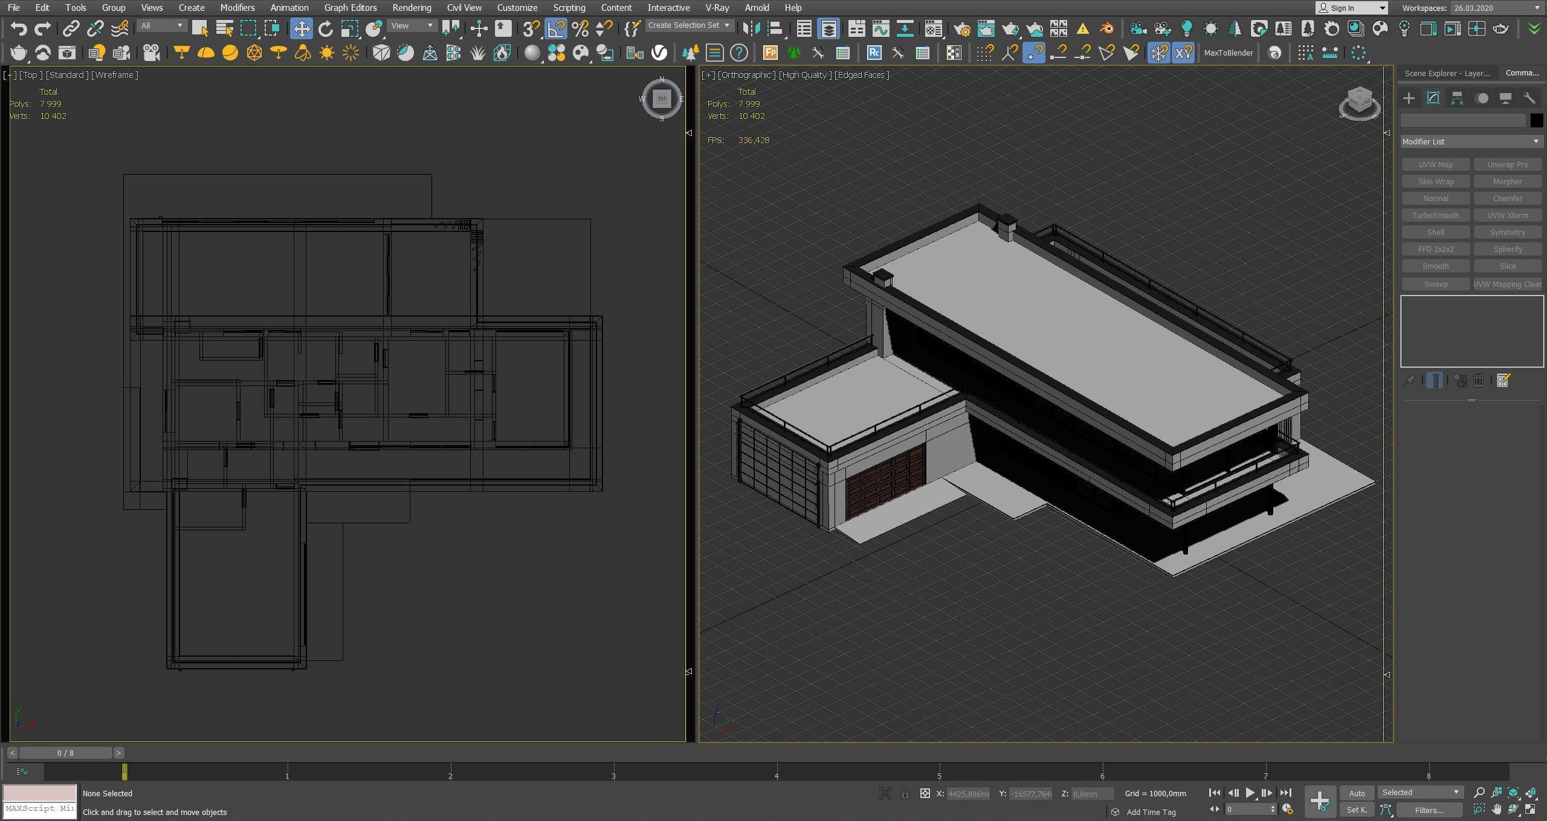Image resolution: width=1547 pixels, height=821 pixels.
Task: Open the Modifier List dropdown
Action: click(1471, 141)
